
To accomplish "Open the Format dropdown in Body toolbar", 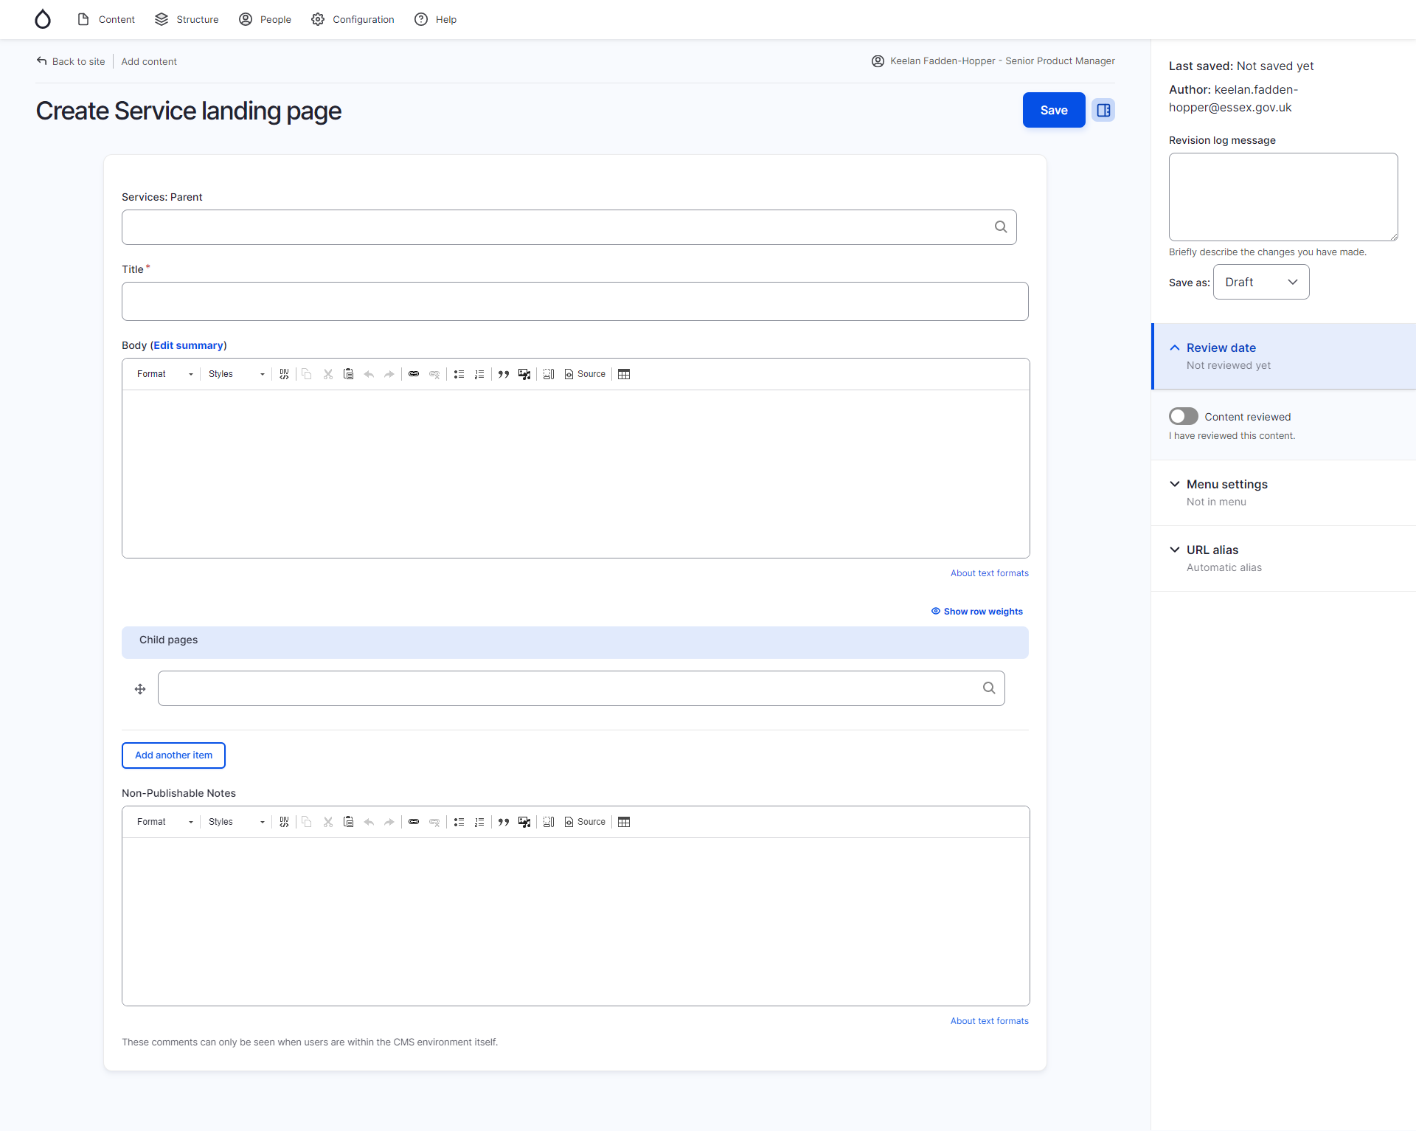I will (162, 374).
